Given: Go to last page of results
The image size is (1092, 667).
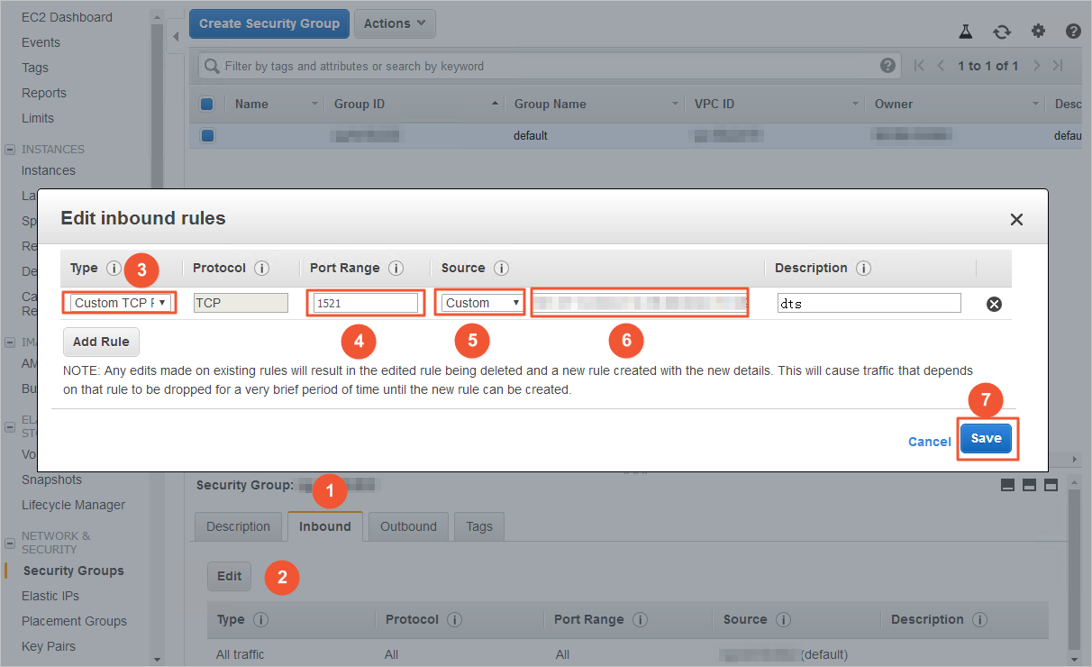Looking at the screenshot, I should [1058, 66].
